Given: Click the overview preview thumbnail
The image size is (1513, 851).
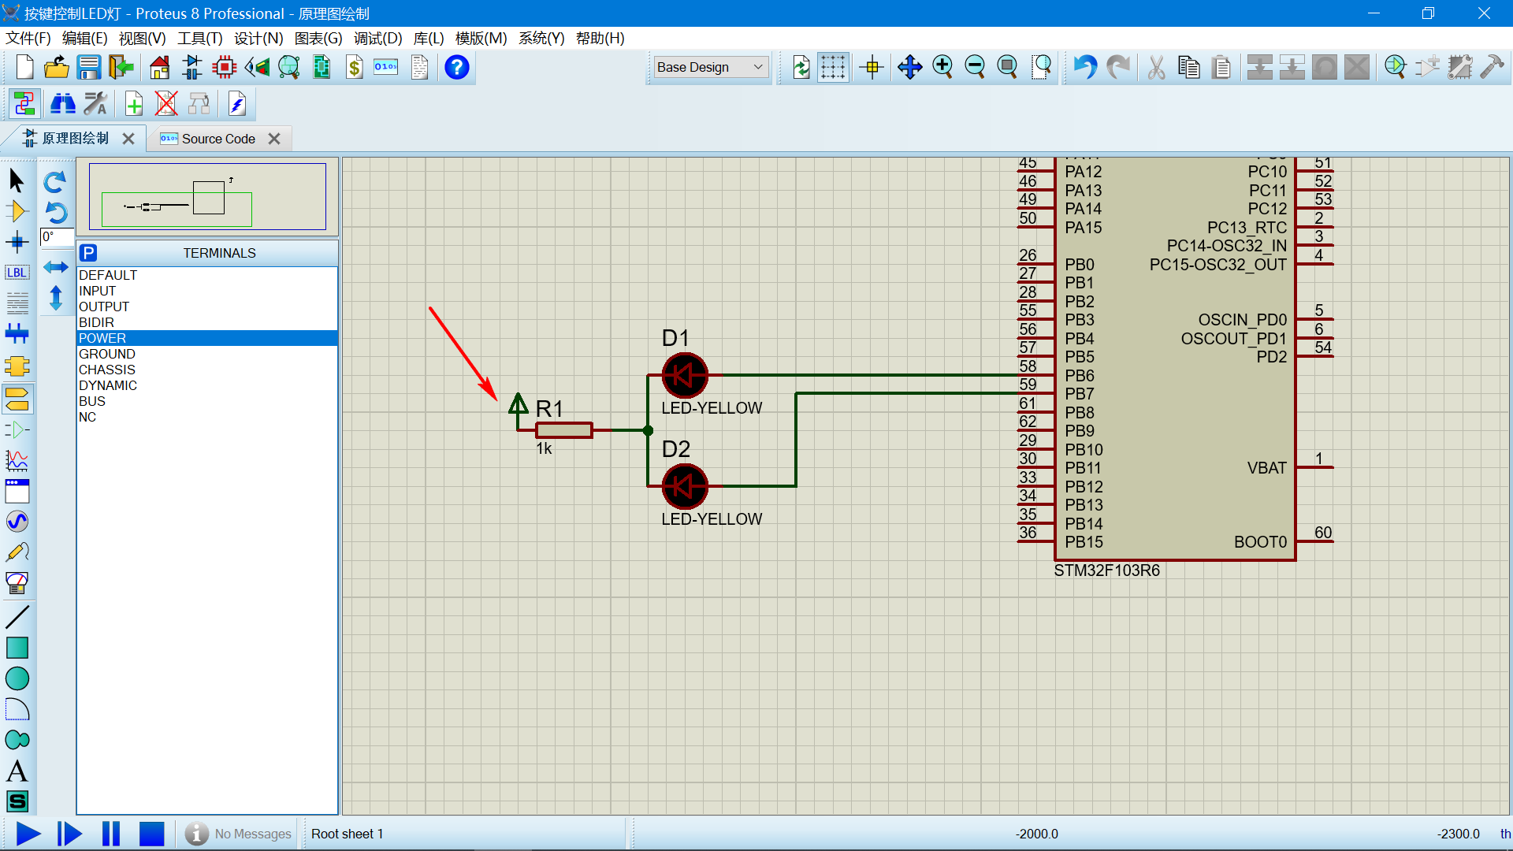Looking at the screenshot, I should 207,196.
